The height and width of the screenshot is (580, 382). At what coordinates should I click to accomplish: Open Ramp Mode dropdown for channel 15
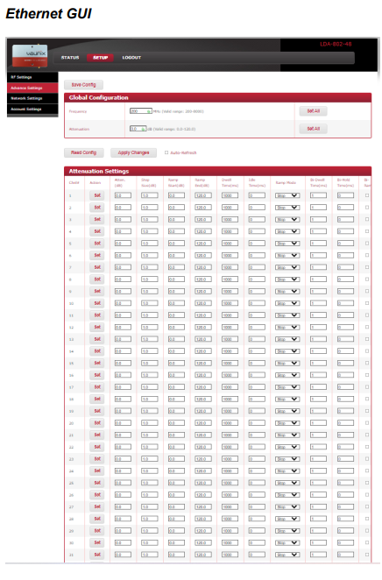click(287, 363)
